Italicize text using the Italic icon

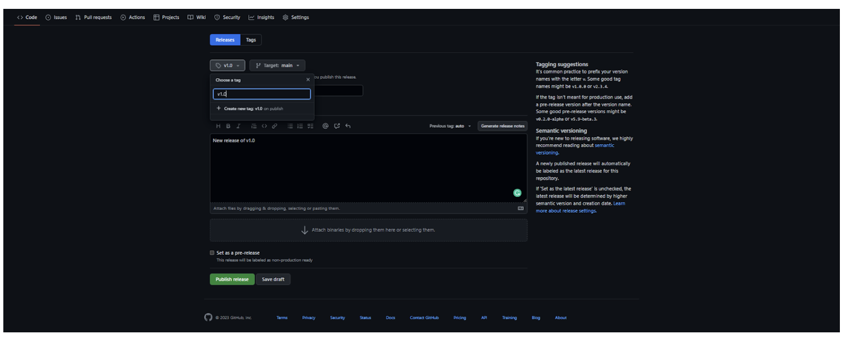(x=238, y=126)
